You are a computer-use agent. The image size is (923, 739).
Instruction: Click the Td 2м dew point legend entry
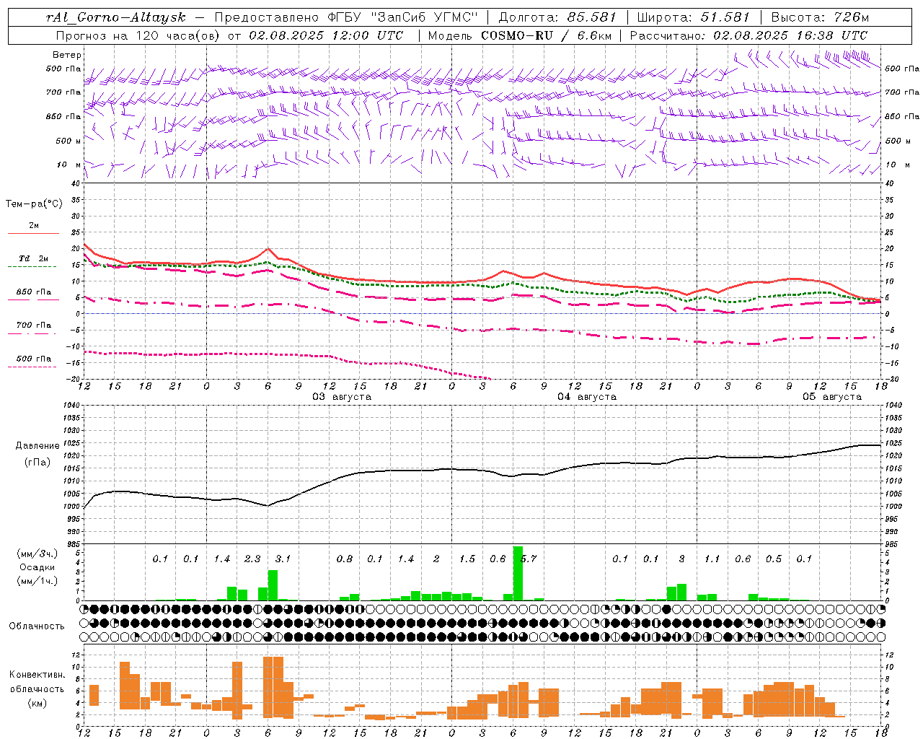(34, 258)
